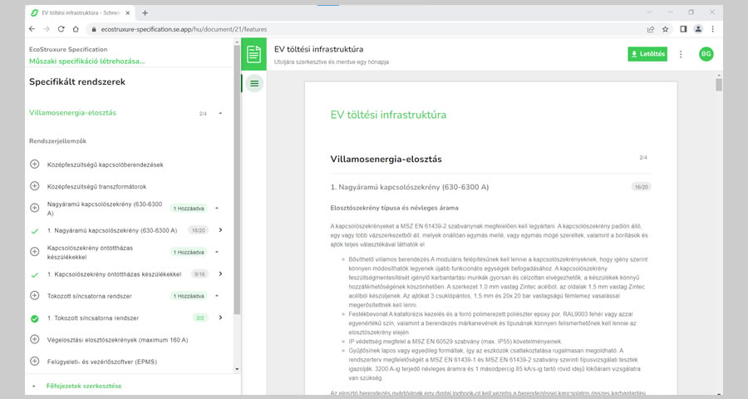Collapse the Tokozott síncsatorna rendszer added list
The image size is (748, 399).
(217, 295)
